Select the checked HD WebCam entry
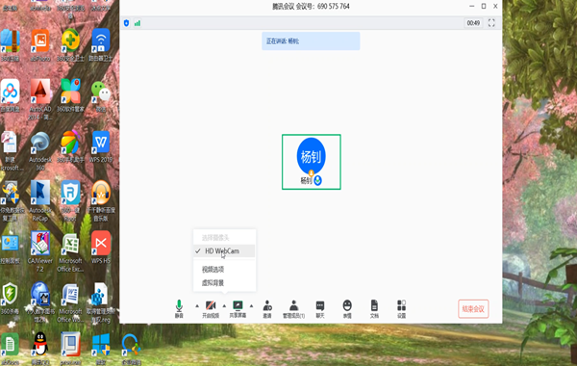 (x=224, y=251)
